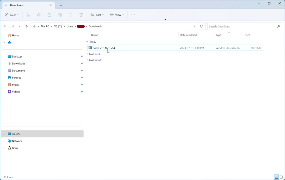Click Users in the breadcrumb path
This screenshot has height=180, width=285.
click(70, 26)
